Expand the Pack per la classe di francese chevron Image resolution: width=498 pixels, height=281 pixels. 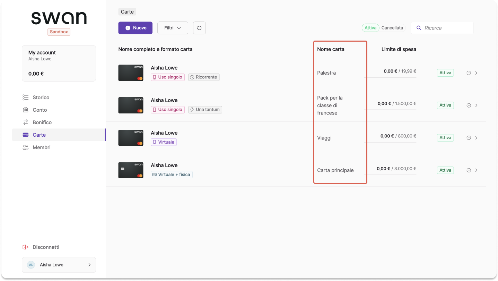coord(477,105)
